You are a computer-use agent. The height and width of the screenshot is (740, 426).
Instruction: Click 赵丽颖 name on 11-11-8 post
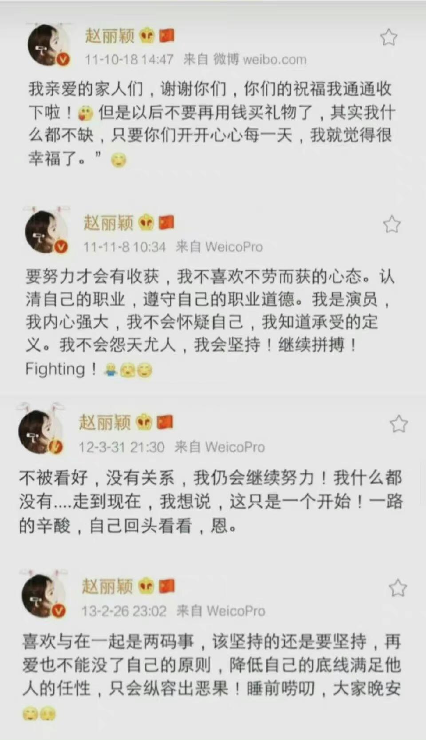[109, 222]
